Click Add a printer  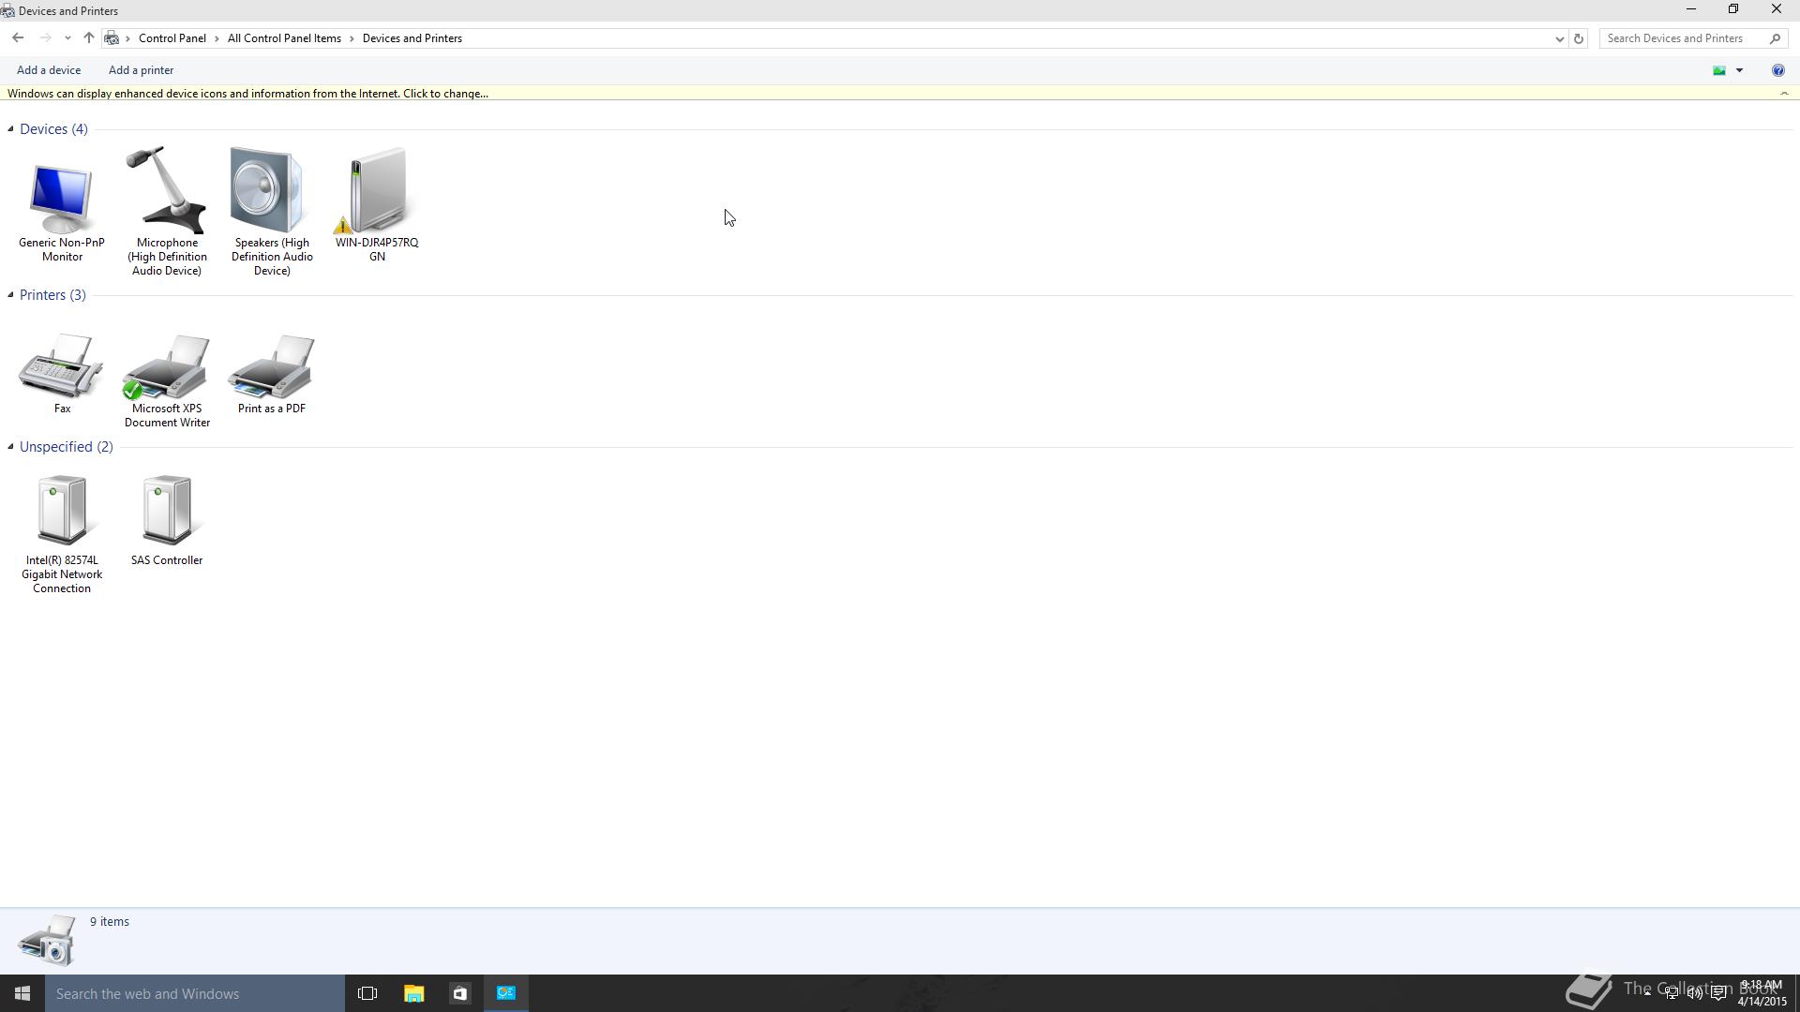(141, 70)
